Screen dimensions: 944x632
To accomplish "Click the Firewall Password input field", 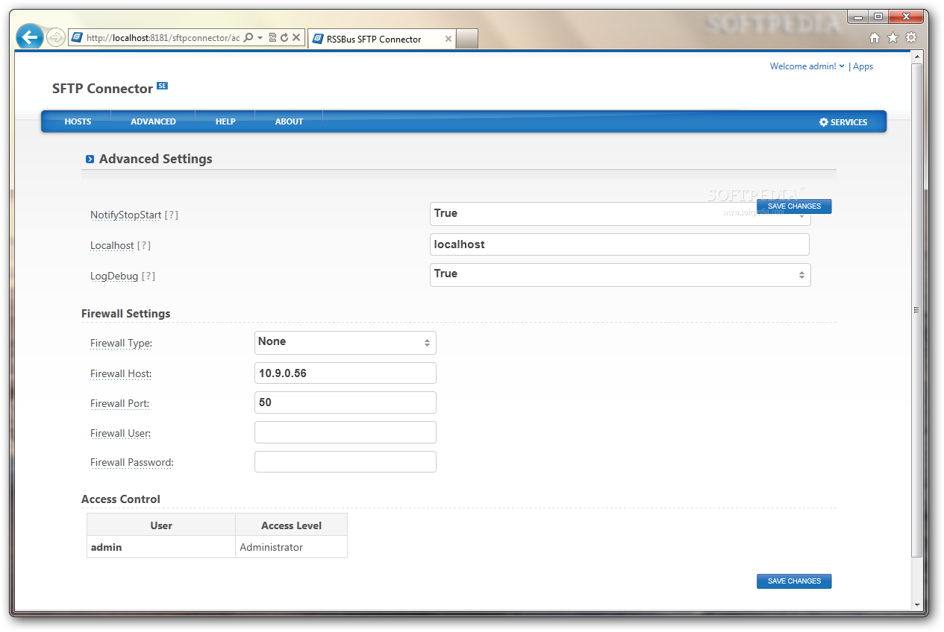I will tap(346, 461).
